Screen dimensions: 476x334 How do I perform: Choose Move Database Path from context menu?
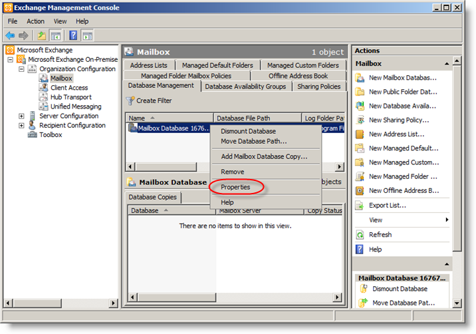pyautogui.click(x=266, y=141)
